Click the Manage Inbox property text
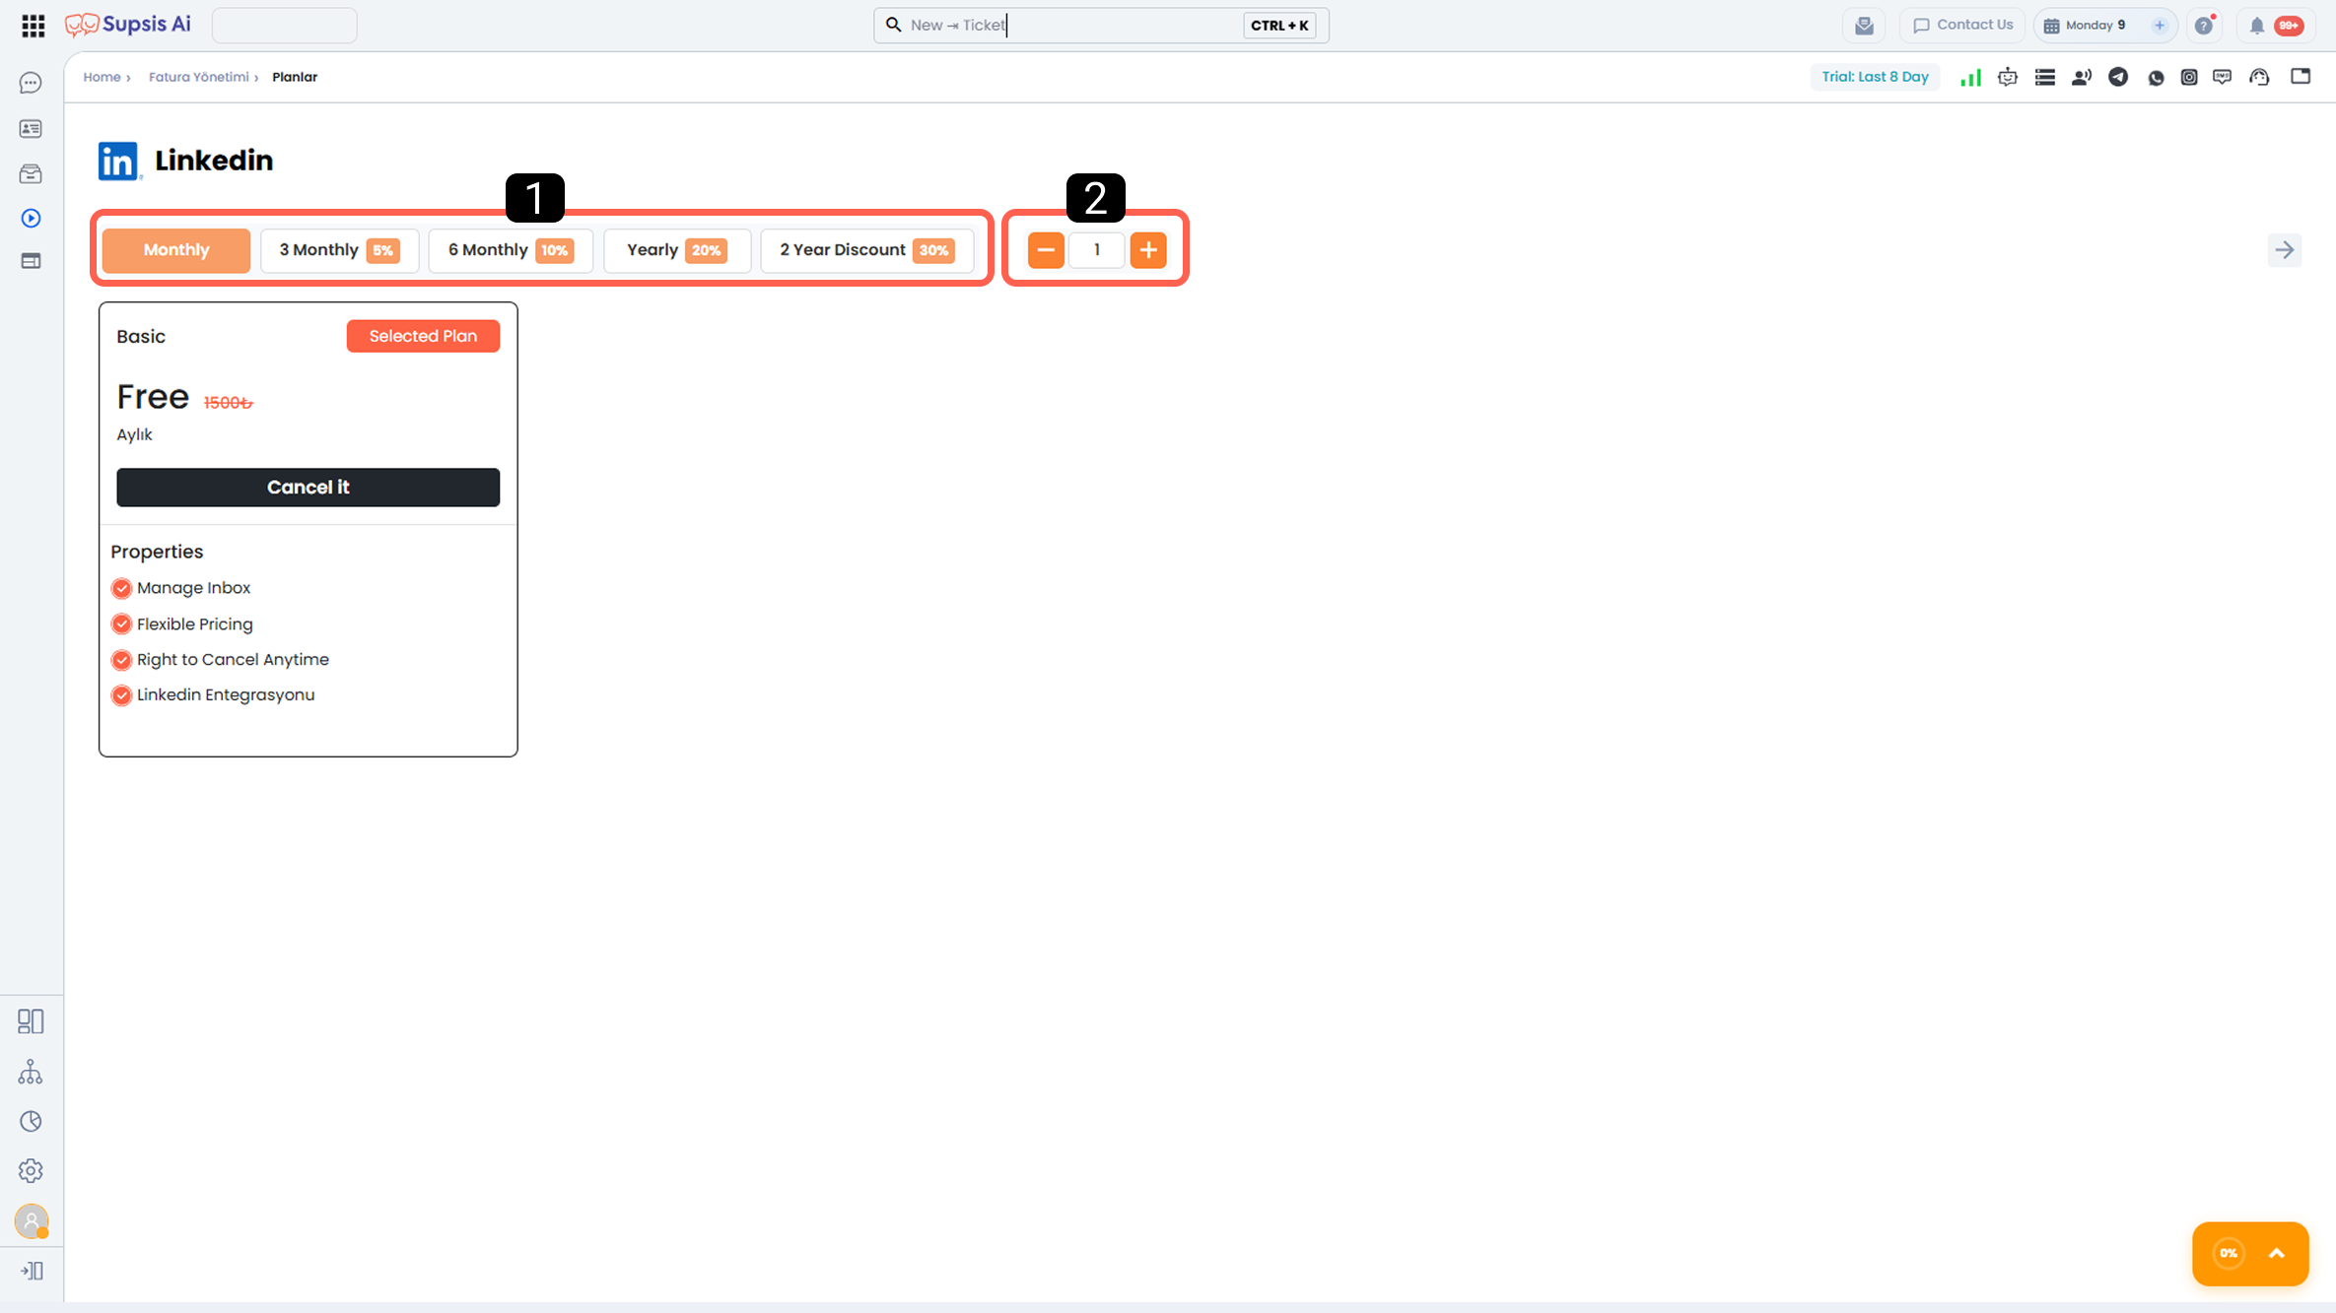The height and width of the screenshot is (1313, 2336). click(x=193, y=588)
